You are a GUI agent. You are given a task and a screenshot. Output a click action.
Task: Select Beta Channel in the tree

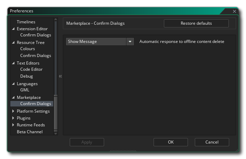[30, 132]
